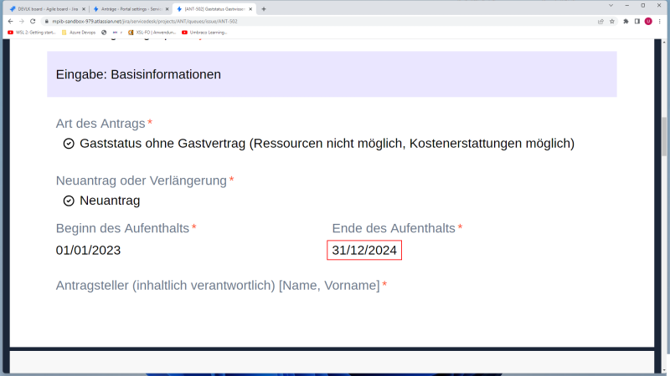Click the Art des Antrags label

click(x=100, y=124)
